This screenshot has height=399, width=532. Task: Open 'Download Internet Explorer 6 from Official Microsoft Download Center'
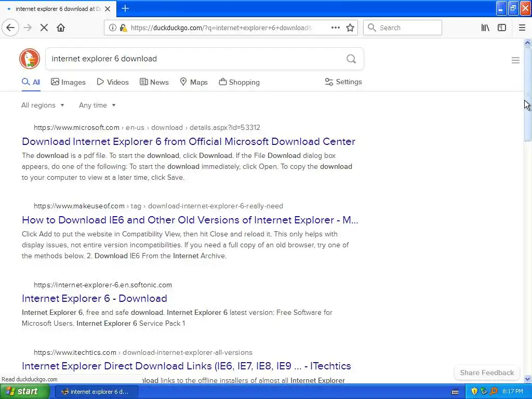(x=189, y=141)
